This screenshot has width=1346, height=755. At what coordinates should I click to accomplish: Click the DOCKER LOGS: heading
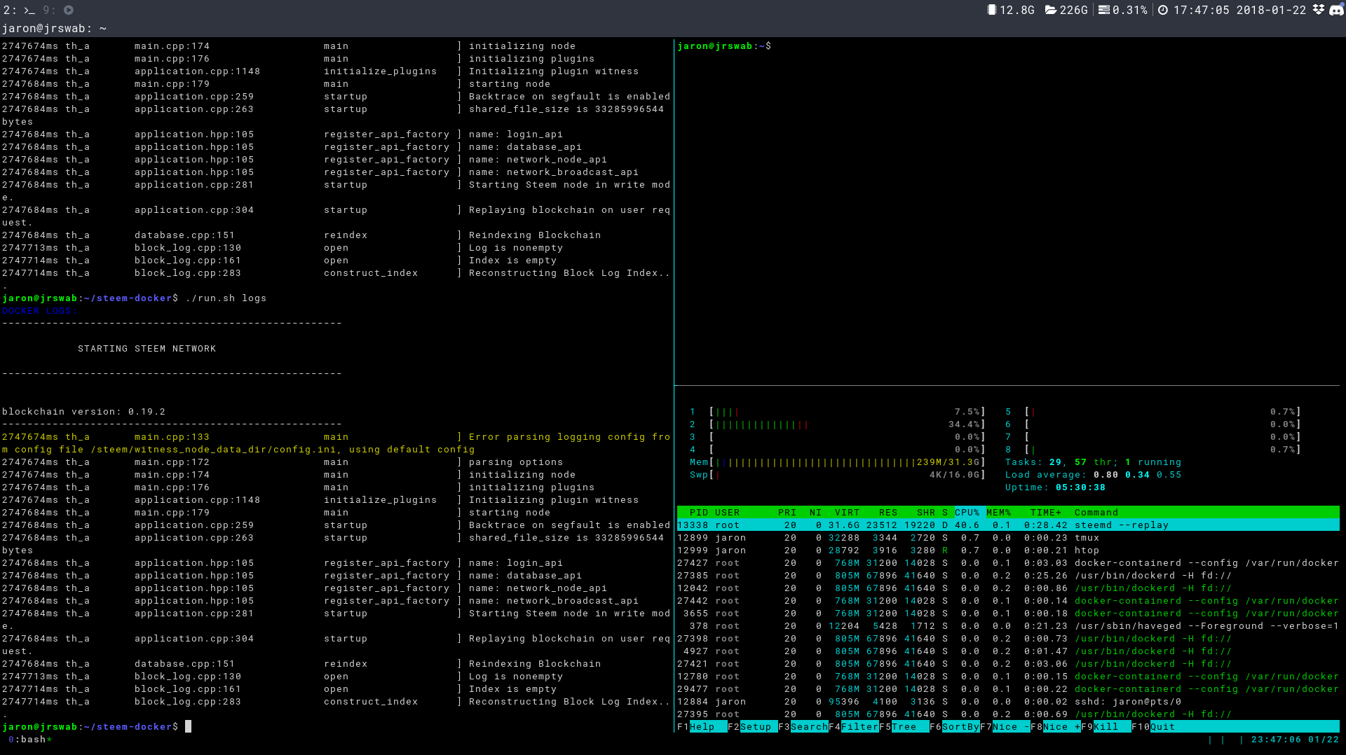coord(39,311)
